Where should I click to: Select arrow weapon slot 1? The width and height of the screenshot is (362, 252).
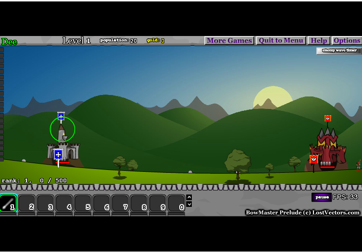tap(9, 203)
